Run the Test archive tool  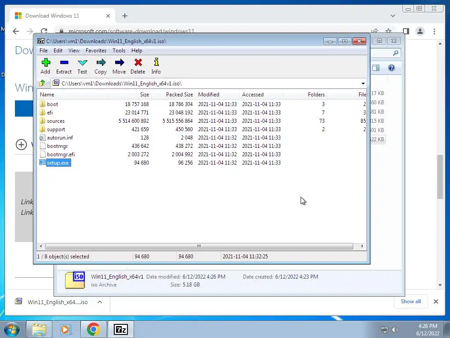82,62
